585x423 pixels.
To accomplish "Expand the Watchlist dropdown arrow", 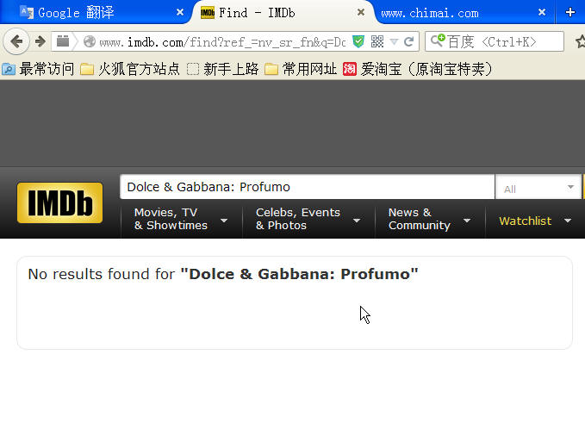I will click(568, 221).
